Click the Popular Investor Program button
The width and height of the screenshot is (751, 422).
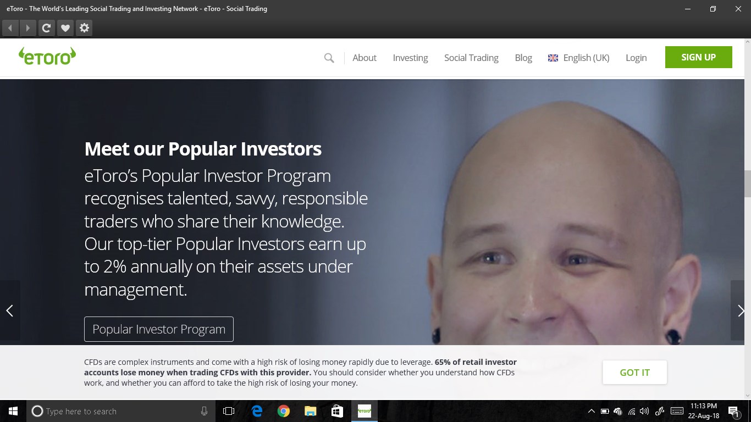pyautogui.click(x=159, y=329)
